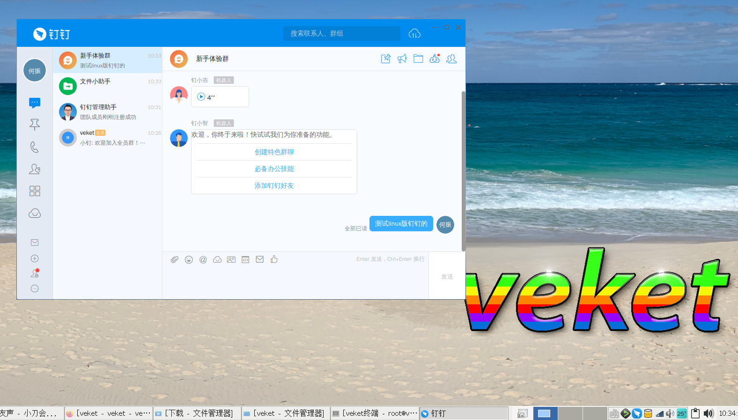The width and height of the screenshot is (738, 420).
Task: Open the DING pin icon in sidebar
Action: pyautogui.click(x=35, y=125)
